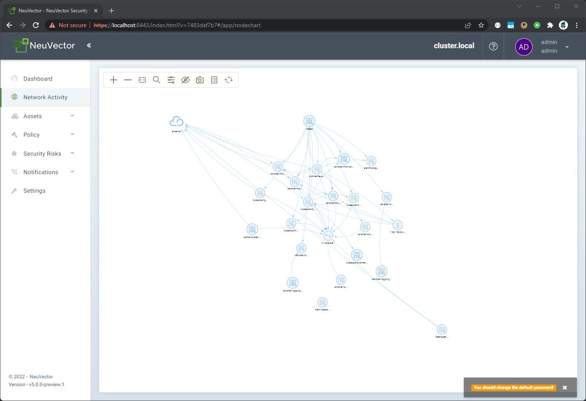Image resolution: width=586 pixels, height=401 pixels.
Task: Bookmark this page with the star
Action: (481, 25)
